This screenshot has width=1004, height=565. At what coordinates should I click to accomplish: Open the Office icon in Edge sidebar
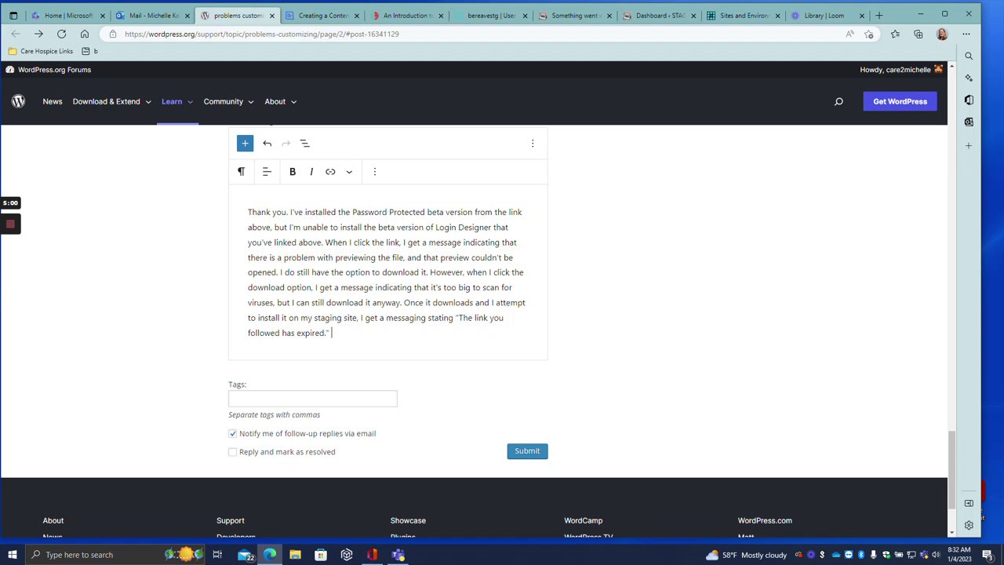(969, 100)
